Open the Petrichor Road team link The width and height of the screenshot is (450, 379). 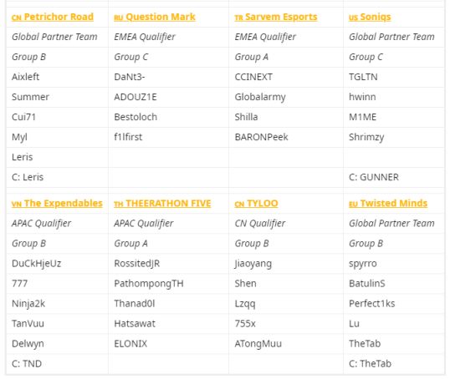point(59,17)
